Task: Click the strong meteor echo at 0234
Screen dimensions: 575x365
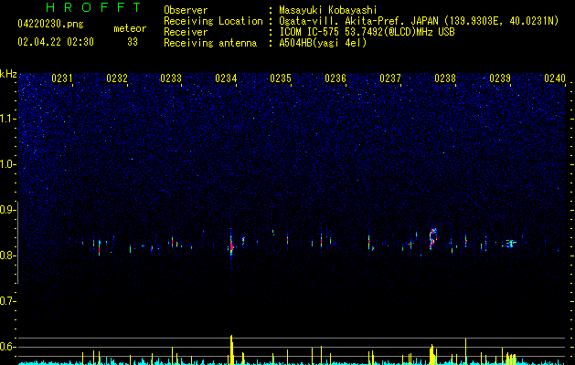Action: point(231,246)
